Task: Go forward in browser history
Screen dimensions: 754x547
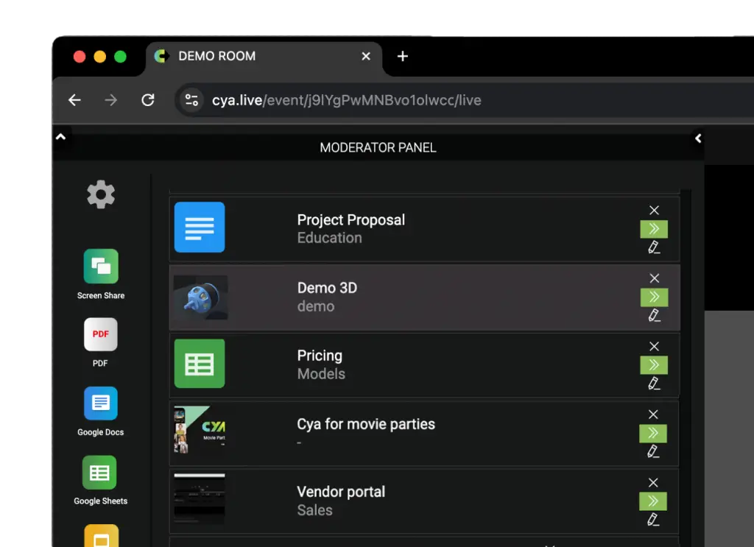Action: point(111,100)
